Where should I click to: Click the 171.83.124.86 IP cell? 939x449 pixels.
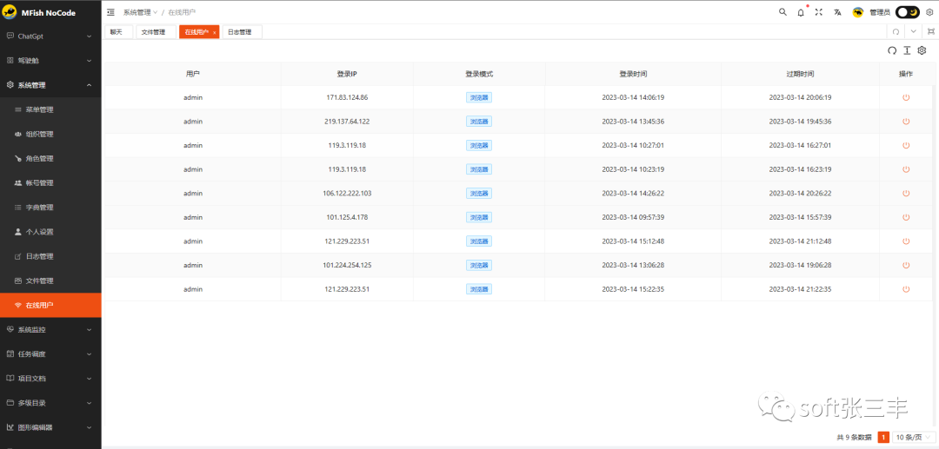[x=347, y=97]
